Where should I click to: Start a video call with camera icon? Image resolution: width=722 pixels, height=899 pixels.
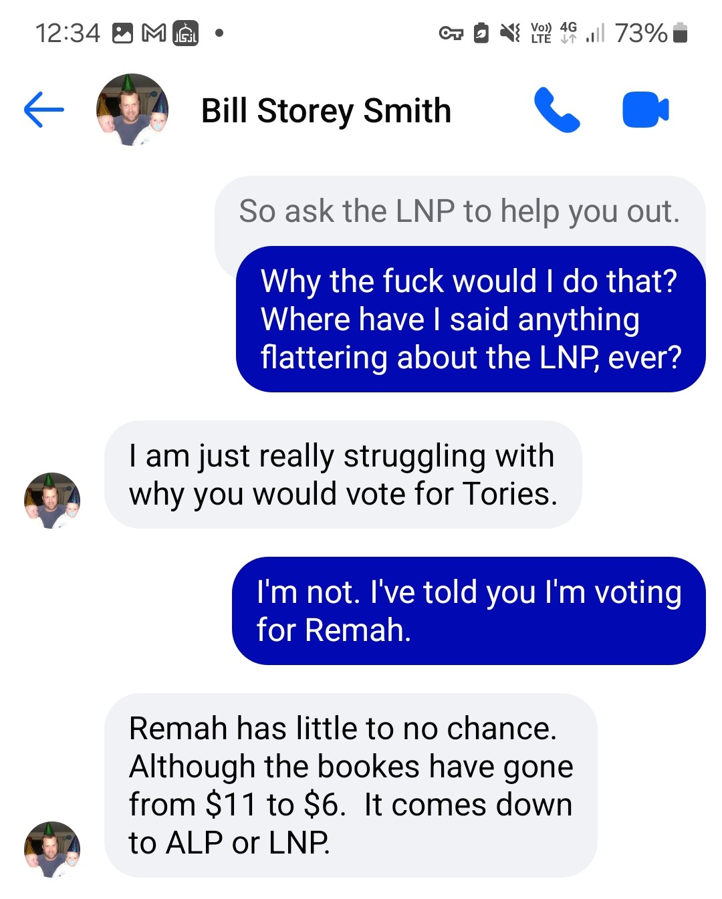pyautogui.click(x=645, y=110)
